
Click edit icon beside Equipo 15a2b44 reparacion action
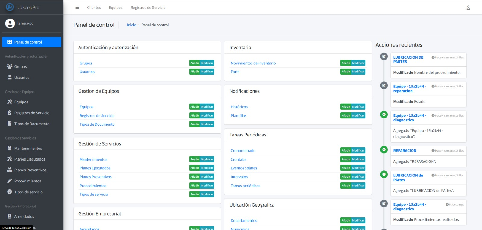[384, 85]
